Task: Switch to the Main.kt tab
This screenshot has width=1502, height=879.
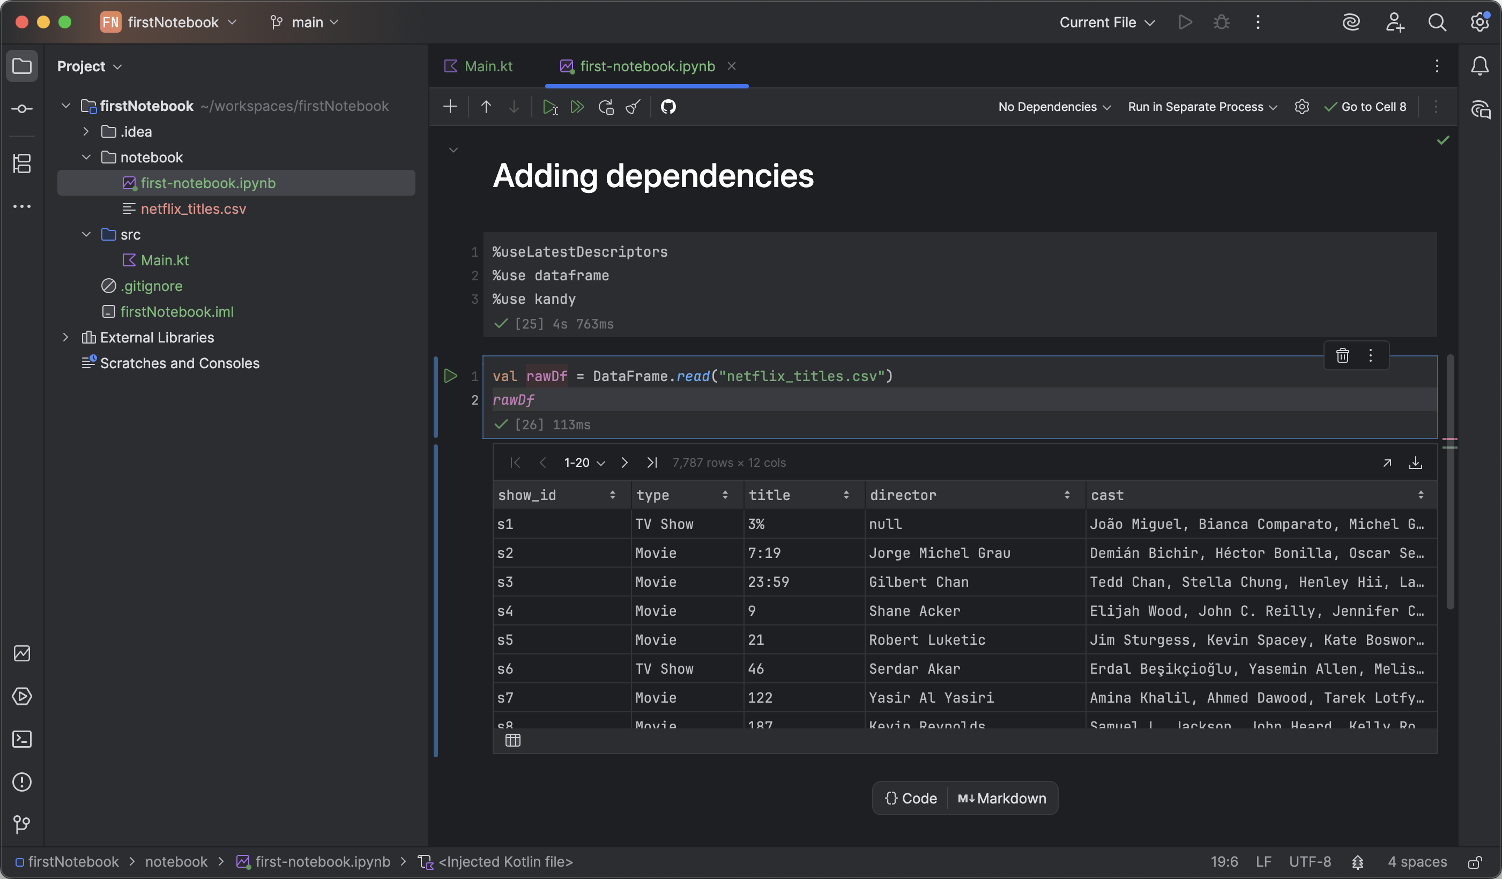Action: point(479,66)
